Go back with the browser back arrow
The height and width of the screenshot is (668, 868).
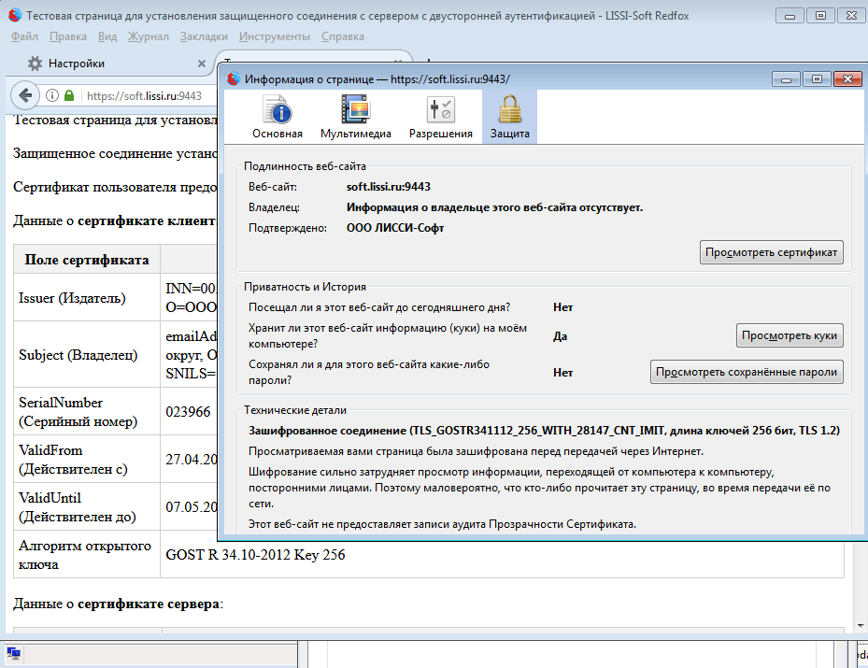pyautogui.click(x=25, y=95)
